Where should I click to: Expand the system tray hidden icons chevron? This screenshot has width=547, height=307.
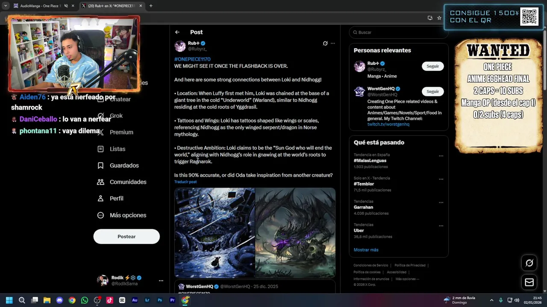pos(491,300)
